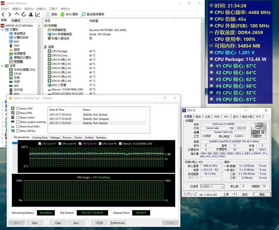Click the driver update magnifier icon

tap(83, 14)
